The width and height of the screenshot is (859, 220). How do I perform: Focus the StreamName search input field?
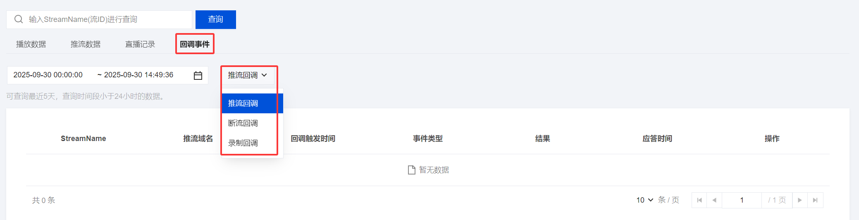107,19
